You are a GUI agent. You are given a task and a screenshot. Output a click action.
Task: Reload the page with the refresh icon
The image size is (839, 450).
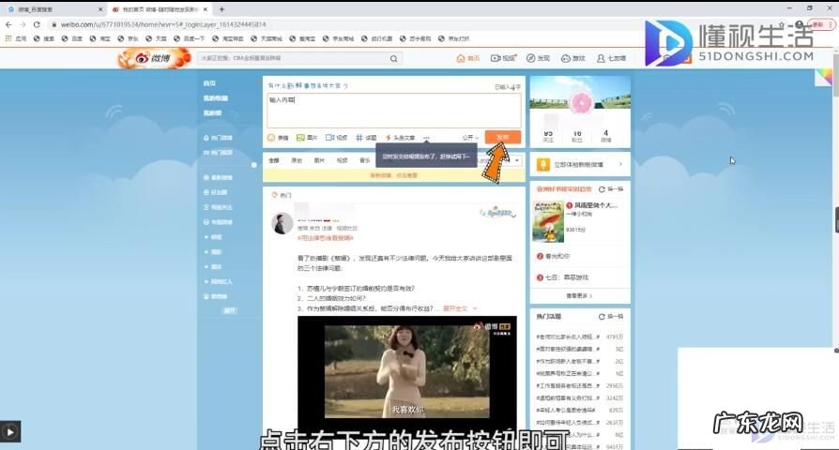coord(37,24)
